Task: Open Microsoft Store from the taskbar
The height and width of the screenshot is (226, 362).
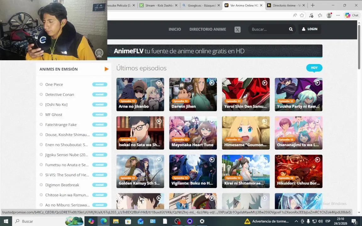Action: 128,221
